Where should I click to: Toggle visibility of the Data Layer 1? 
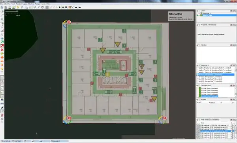click(x=199, y=13)
